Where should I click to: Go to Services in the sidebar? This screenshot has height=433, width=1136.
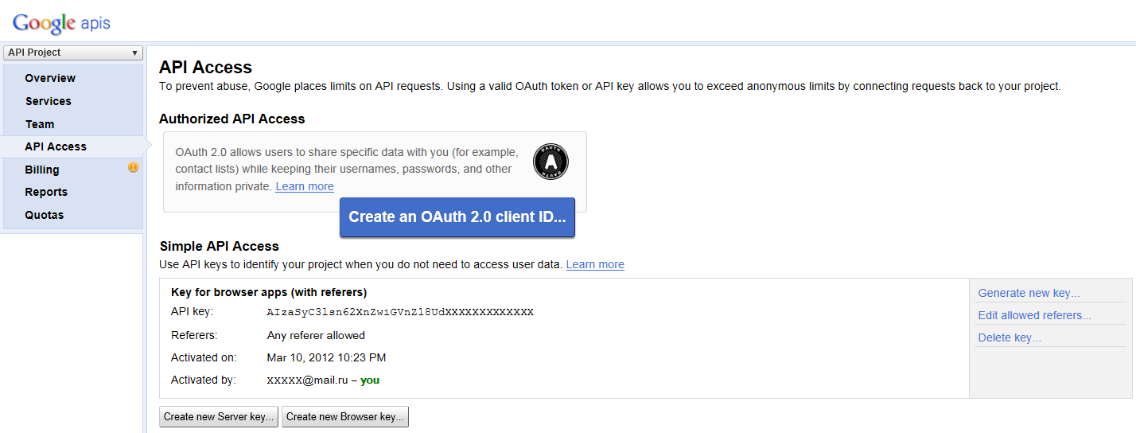48,101
